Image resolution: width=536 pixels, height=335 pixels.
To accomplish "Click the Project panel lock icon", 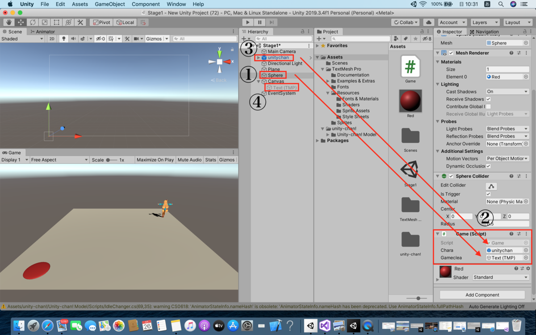I will [422, 32].
